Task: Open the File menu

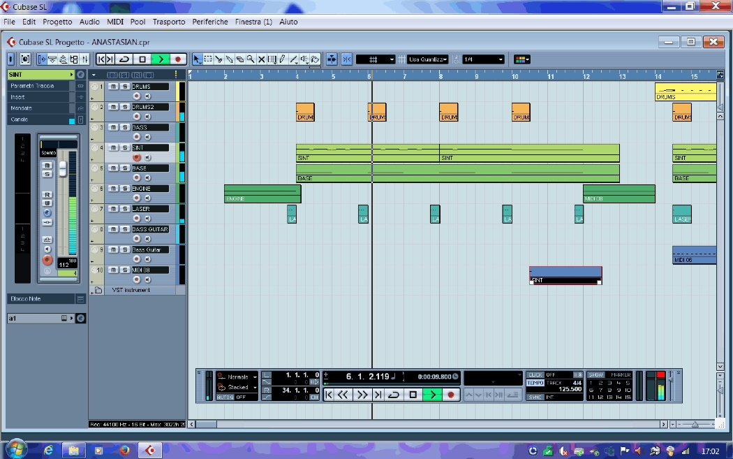Action: (x=9, y=22)
